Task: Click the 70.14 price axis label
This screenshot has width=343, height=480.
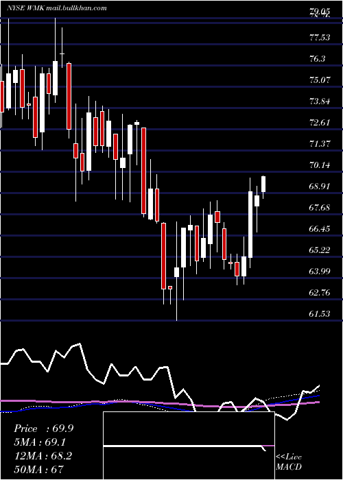Action: [x=320, y=165]
